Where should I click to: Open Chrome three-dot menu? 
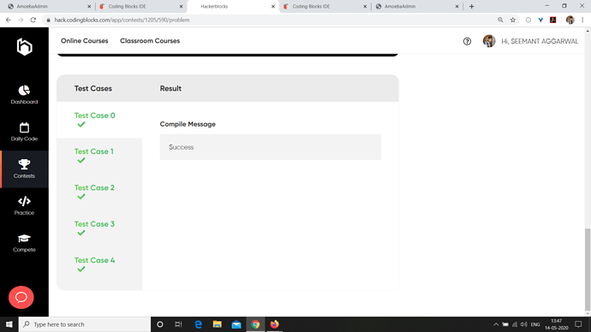582,20
